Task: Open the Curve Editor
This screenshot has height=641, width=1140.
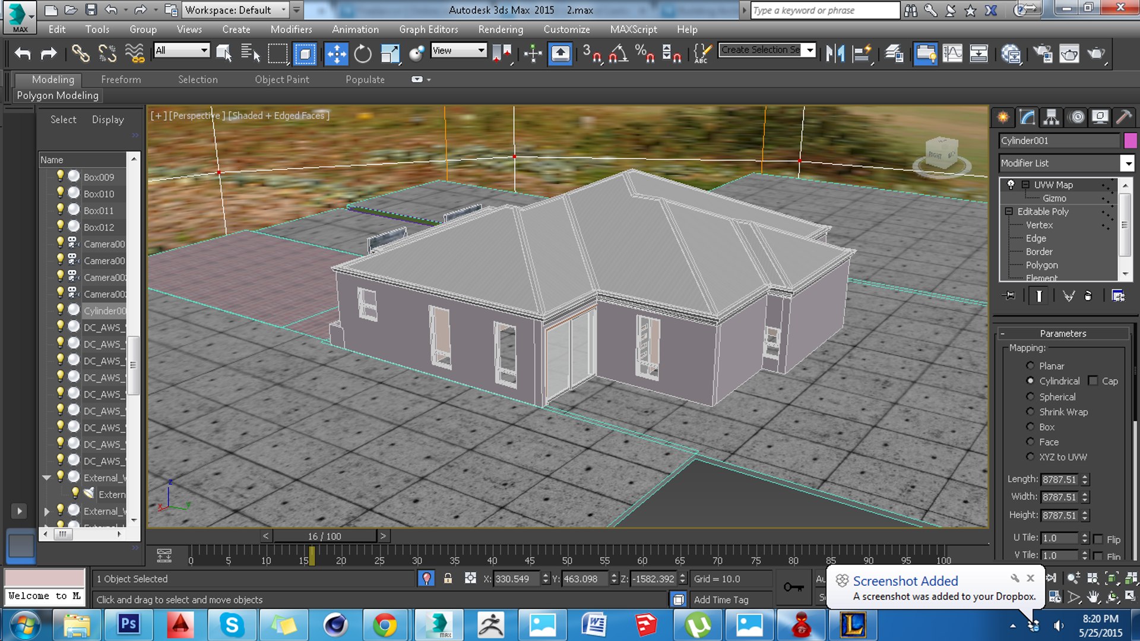Action: point(952,54)
